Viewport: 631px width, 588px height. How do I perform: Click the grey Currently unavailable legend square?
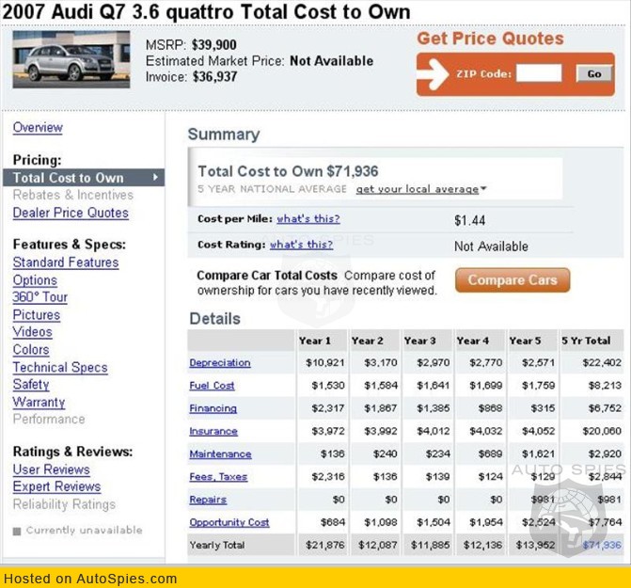coord(17,532)
